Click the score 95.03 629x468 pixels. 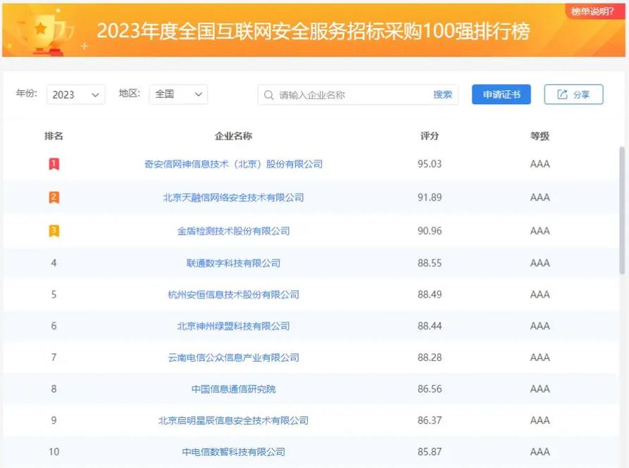tap(430, 164)
